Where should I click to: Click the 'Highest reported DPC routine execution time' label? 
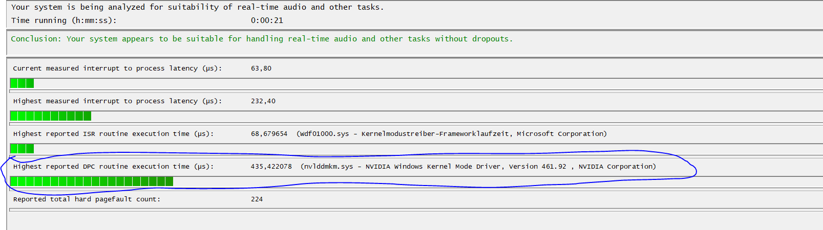pos(114,167)
